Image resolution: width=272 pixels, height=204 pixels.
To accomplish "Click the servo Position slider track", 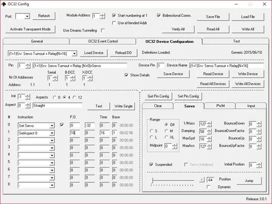I will [x=173, y=180].
